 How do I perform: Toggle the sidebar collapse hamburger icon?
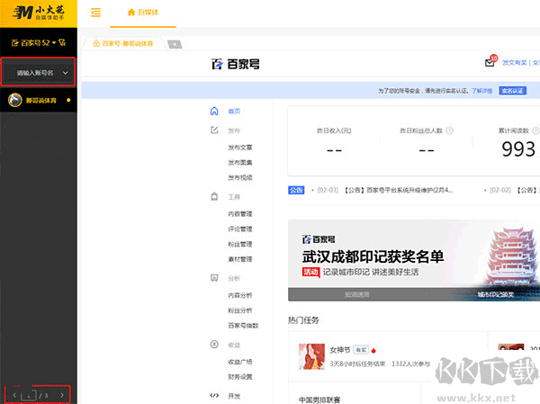pos(95,13)
